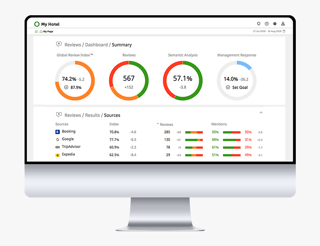Open the calendar icon next to date range
The width and height of the screenshot is (320, 246).
284,31
